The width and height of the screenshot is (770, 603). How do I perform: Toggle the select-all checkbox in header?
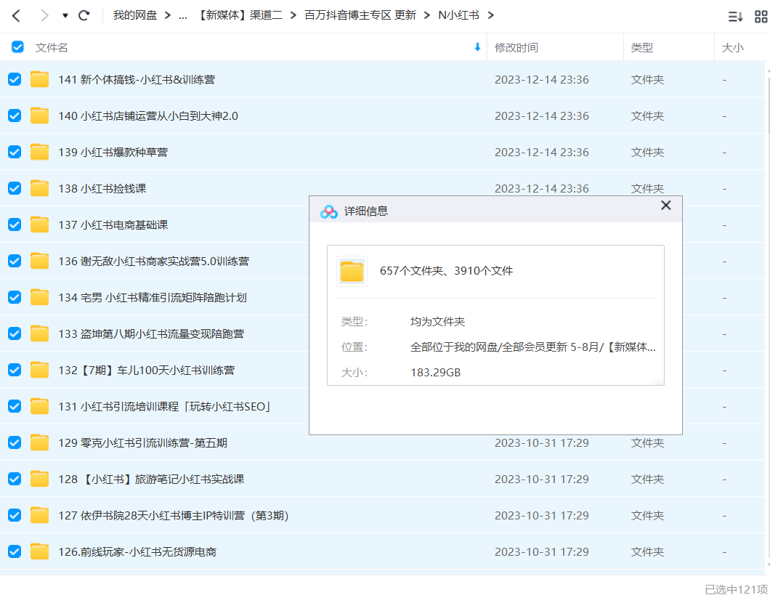pos(17,47)
